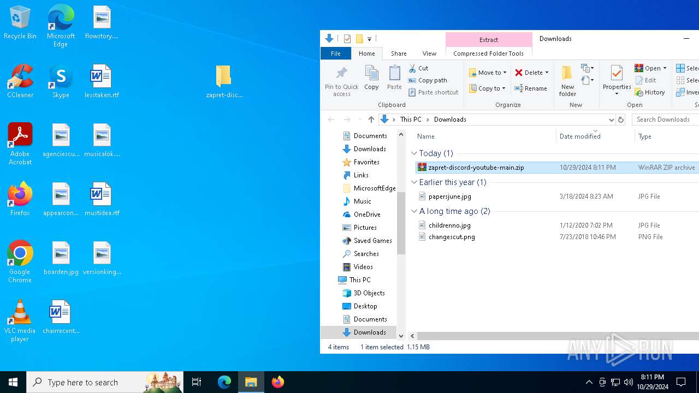
Task: Click the Paste ribbon icon
Action: (x=394, y=78)
